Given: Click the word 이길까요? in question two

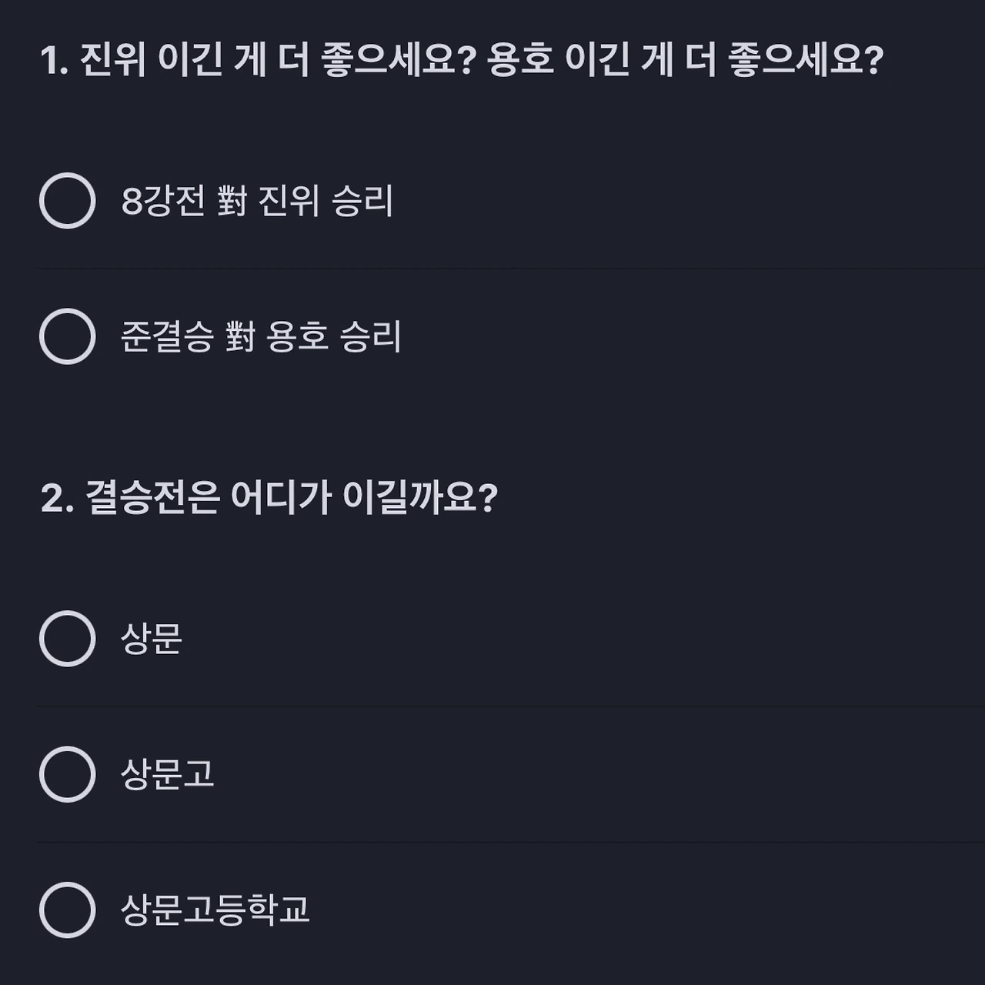Looking at the screenshot, I should click(420, 497).
